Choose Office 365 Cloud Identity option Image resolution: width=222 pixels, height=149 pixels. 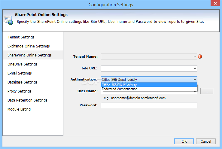(x=149, y=85)
